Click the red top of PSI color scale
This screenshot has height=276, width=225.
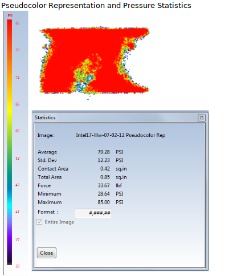(10, 27)
